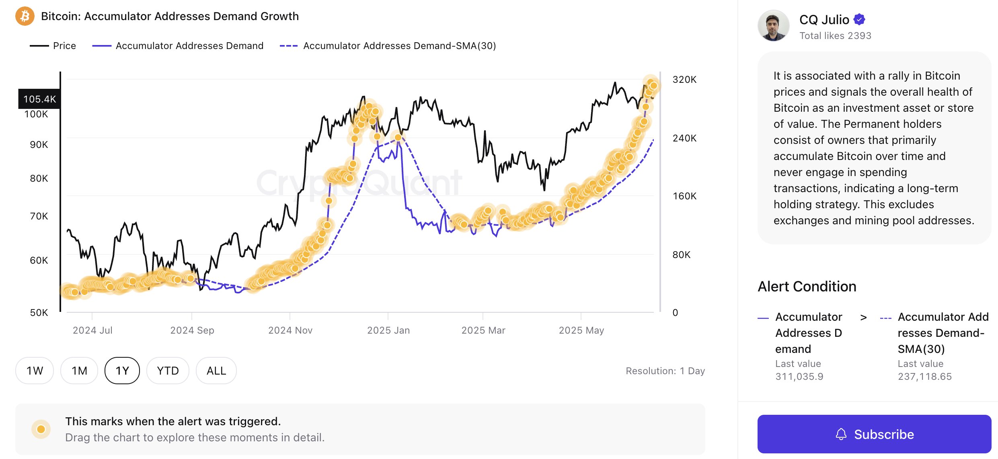998x459 pixels.
Task: Click the dashed purple line symbol in the top legend
Action: tap(290, 45)
